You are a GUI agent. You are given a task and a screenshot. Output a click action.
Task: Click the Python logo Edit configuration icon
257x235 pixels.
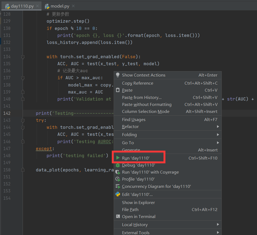[x=118, y=194]
